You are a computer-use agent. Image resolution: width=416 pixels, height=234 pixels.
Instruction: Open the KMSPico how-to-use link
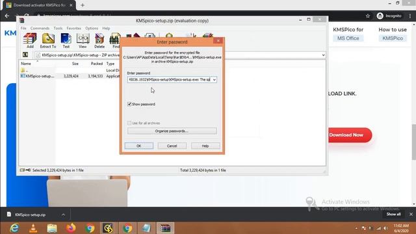click(393, 38)
